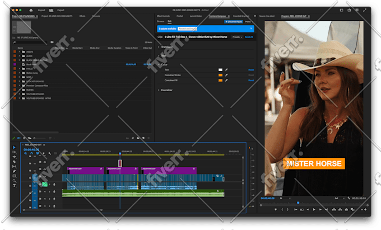Toggle lock on the main video track

click(x=30, y=178)
